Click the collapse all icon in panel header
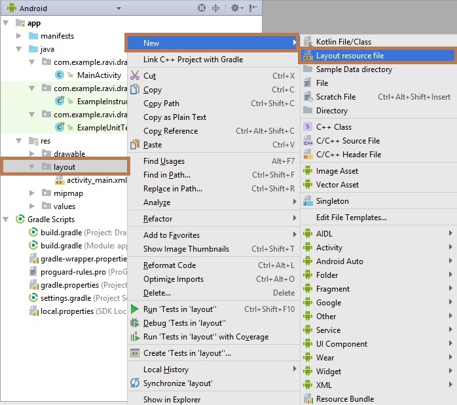The image size is (457, 405). pyautogui.click(x=215, y=8)
